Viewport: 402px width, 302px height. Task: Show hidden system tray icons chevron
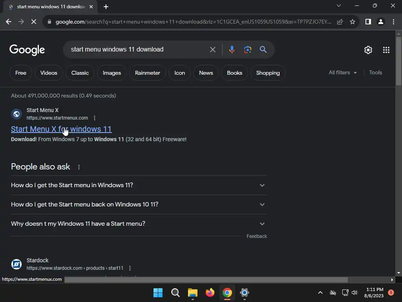tap(320, 293)
